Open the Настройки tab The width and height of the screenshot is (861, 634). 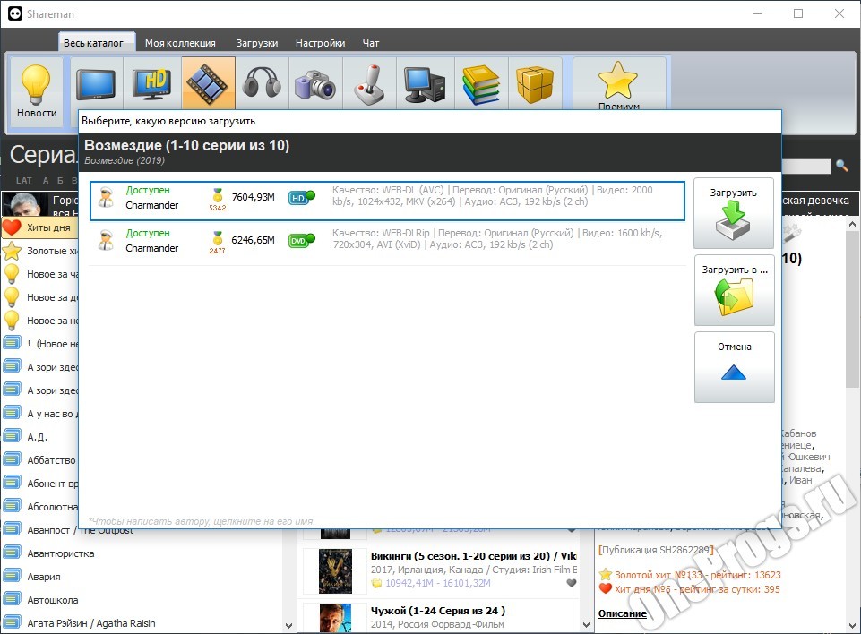[320, 43]
